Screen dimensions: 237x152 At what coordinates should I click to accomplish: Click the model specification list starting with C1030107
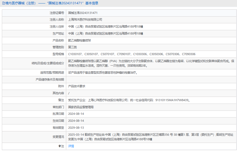[132, 54]
